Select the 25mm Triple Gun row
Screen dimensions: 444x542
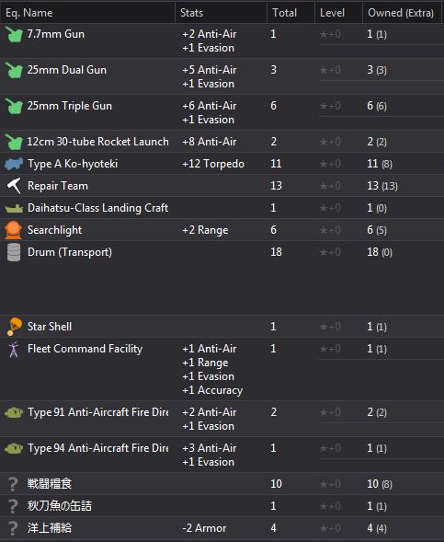pos(222,112)
